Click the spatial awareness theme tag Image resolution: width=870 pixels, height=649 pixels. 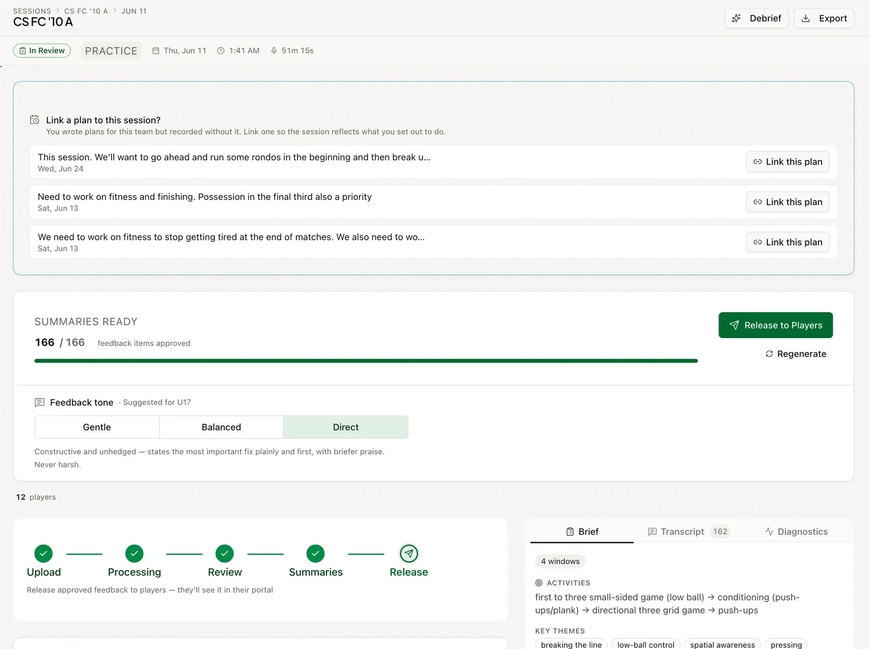723,645
